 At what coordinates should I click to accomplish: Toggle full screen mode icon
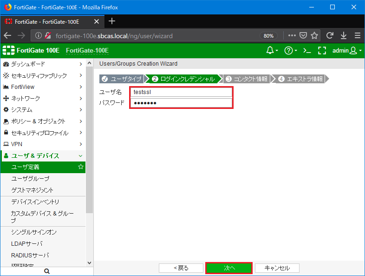pos(322,50)
